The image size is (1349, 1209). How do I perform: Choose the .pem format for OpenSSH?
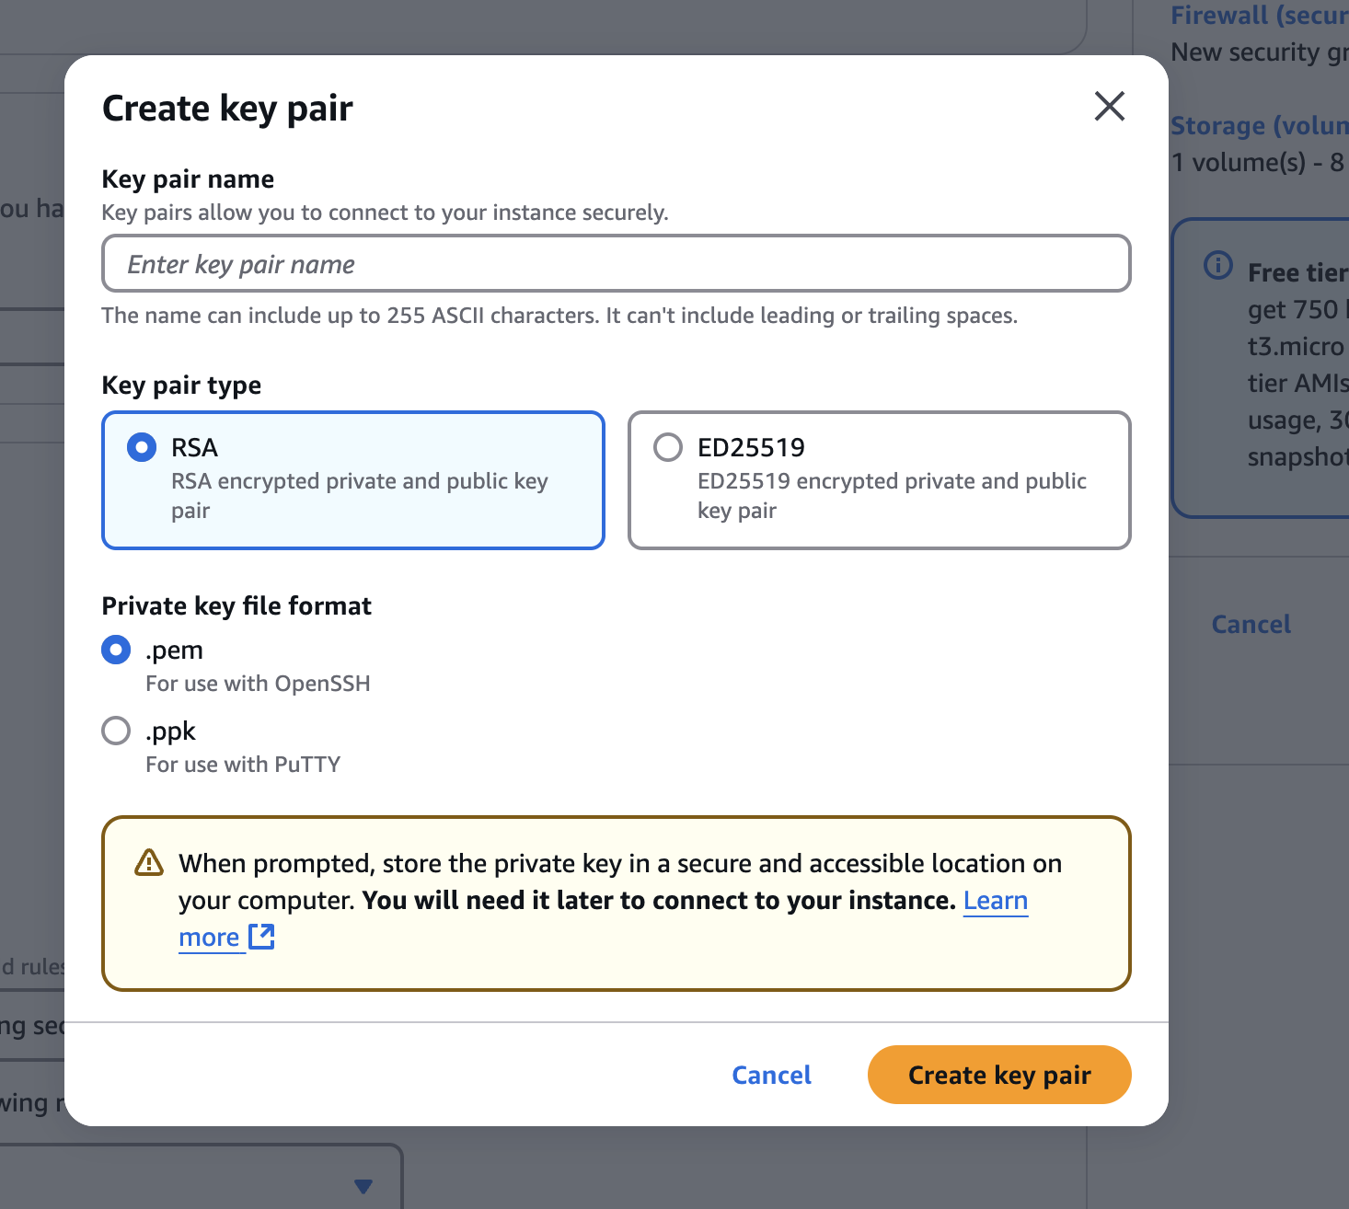[115, 650]
